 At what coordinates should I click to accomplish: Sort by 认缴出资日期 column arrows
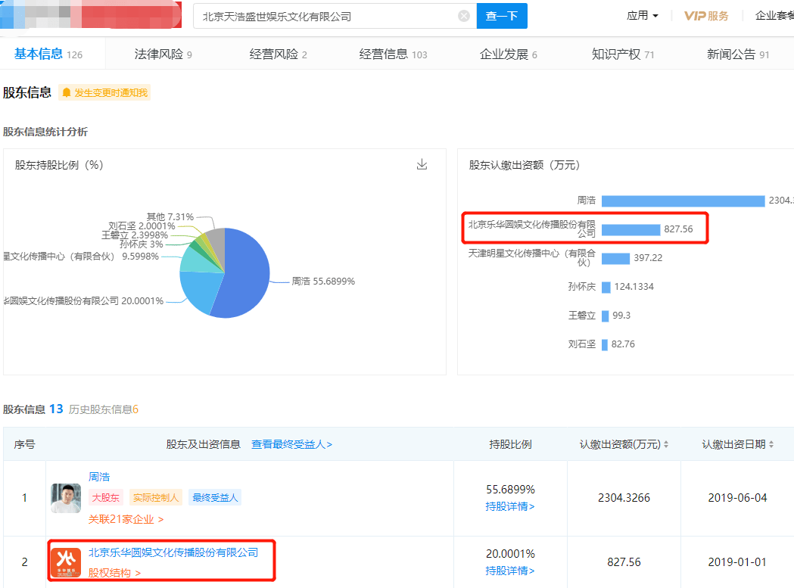[771, 444]
